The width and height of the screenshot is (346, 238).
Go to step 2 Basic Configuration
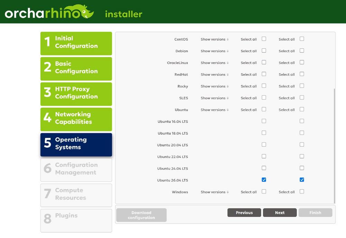(76, 68)
